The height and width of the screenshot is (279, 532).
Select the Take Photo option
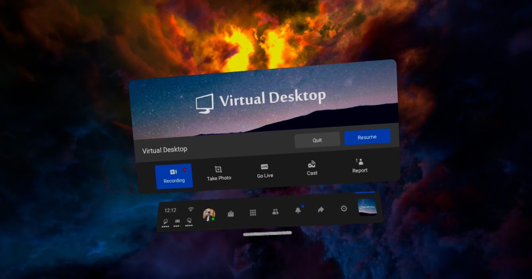(x=219, y=174)
